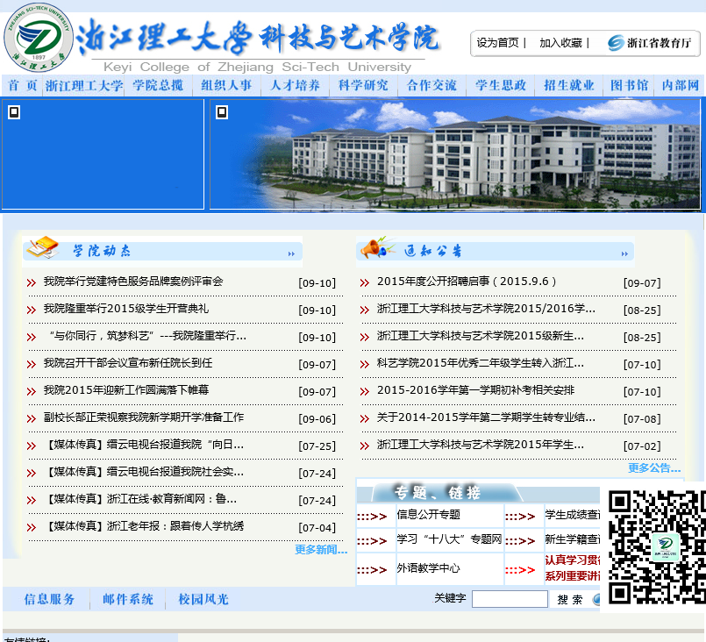
Task: Open news 我院召开干部会议宣布新任院长到任
Action: coord(128,363)
